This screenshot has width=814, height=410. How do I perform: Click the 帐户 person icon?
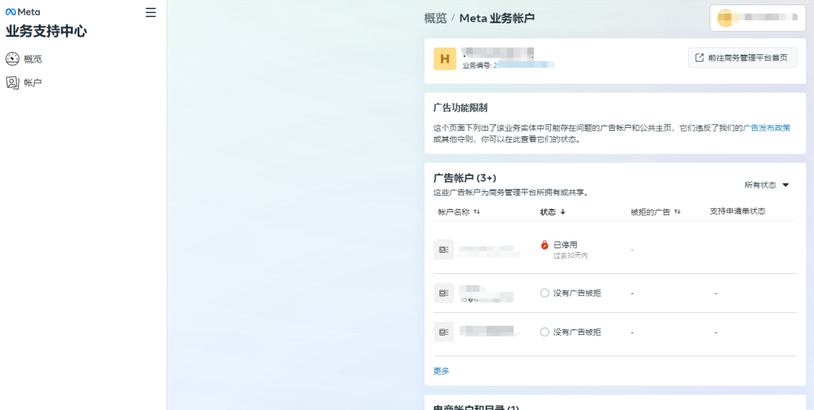13,83
